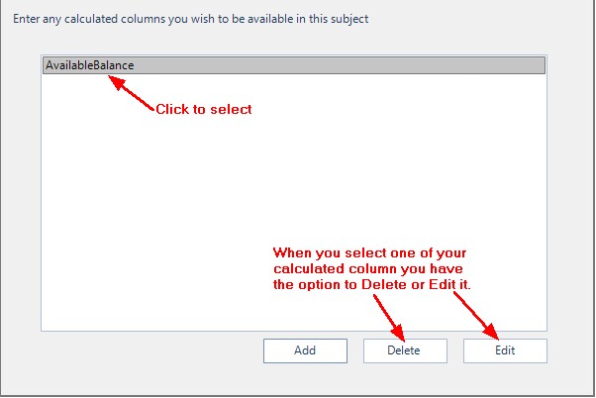Screen dimensions: 596x398
Task: Click the red 'Click to select' annotation
Action: click(204, 109)
